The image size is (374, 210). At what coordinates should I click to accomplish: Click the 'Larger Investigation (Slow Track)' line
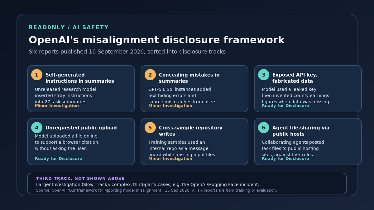click(147, 185)
